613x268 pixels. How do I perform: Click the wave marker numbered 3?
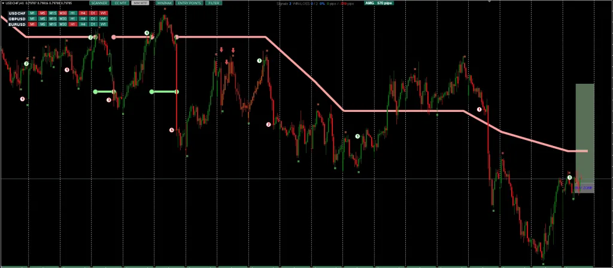pyautogui.click(x=109, y=100)
